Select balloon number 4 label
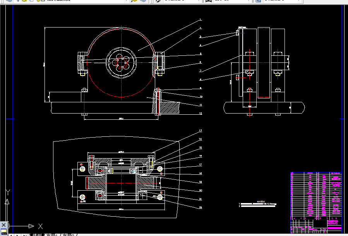348x236 pixels. pyautogui.click(x=201, y=45)
